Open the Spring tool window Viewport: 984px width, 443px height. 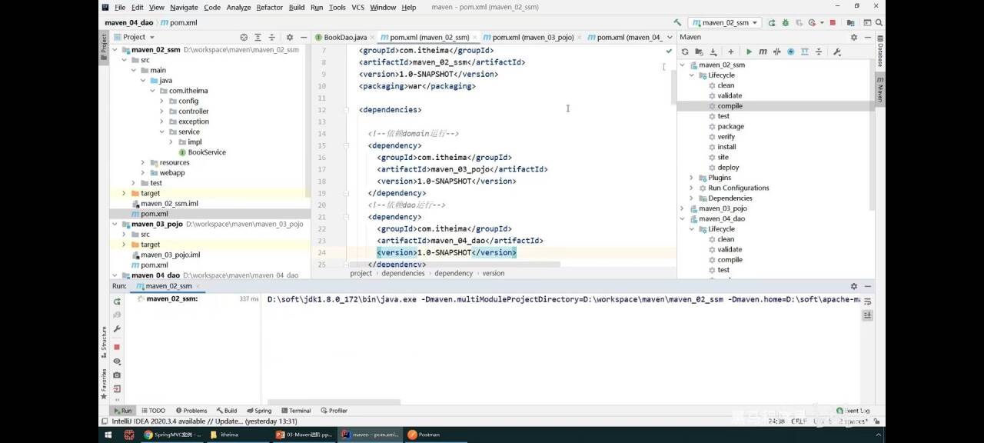(x=259, y=411)
